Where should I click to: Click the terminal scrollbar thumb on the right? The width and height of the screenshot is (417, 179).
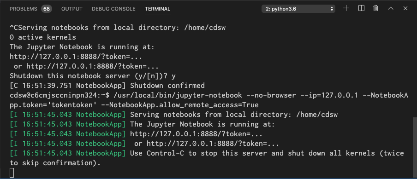[x=415, y=147]
